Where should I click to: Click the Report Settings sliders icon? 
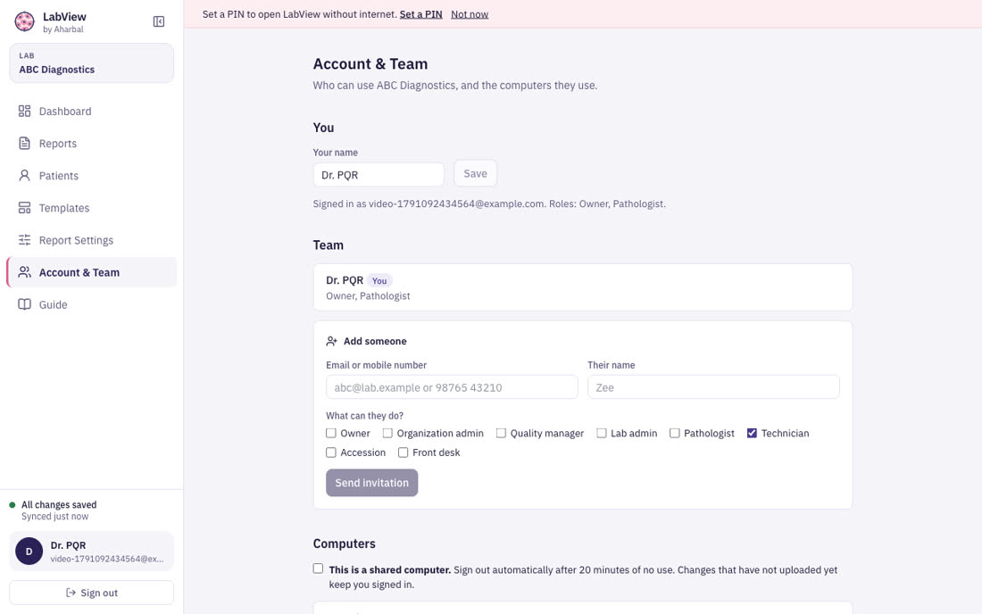24,240
